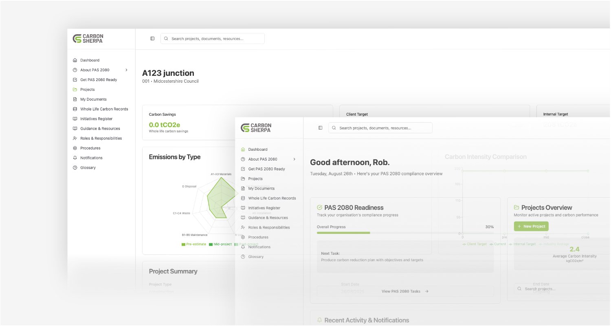Screen dimensions: 611x326
Task: Click Whole Life Carbon Records icon, front window
Action: tap(243, 198)
